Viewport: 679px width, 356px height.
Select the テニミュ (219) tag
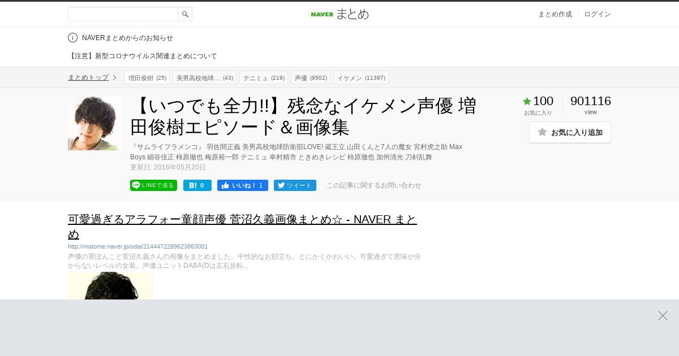(x=264, y=77)
